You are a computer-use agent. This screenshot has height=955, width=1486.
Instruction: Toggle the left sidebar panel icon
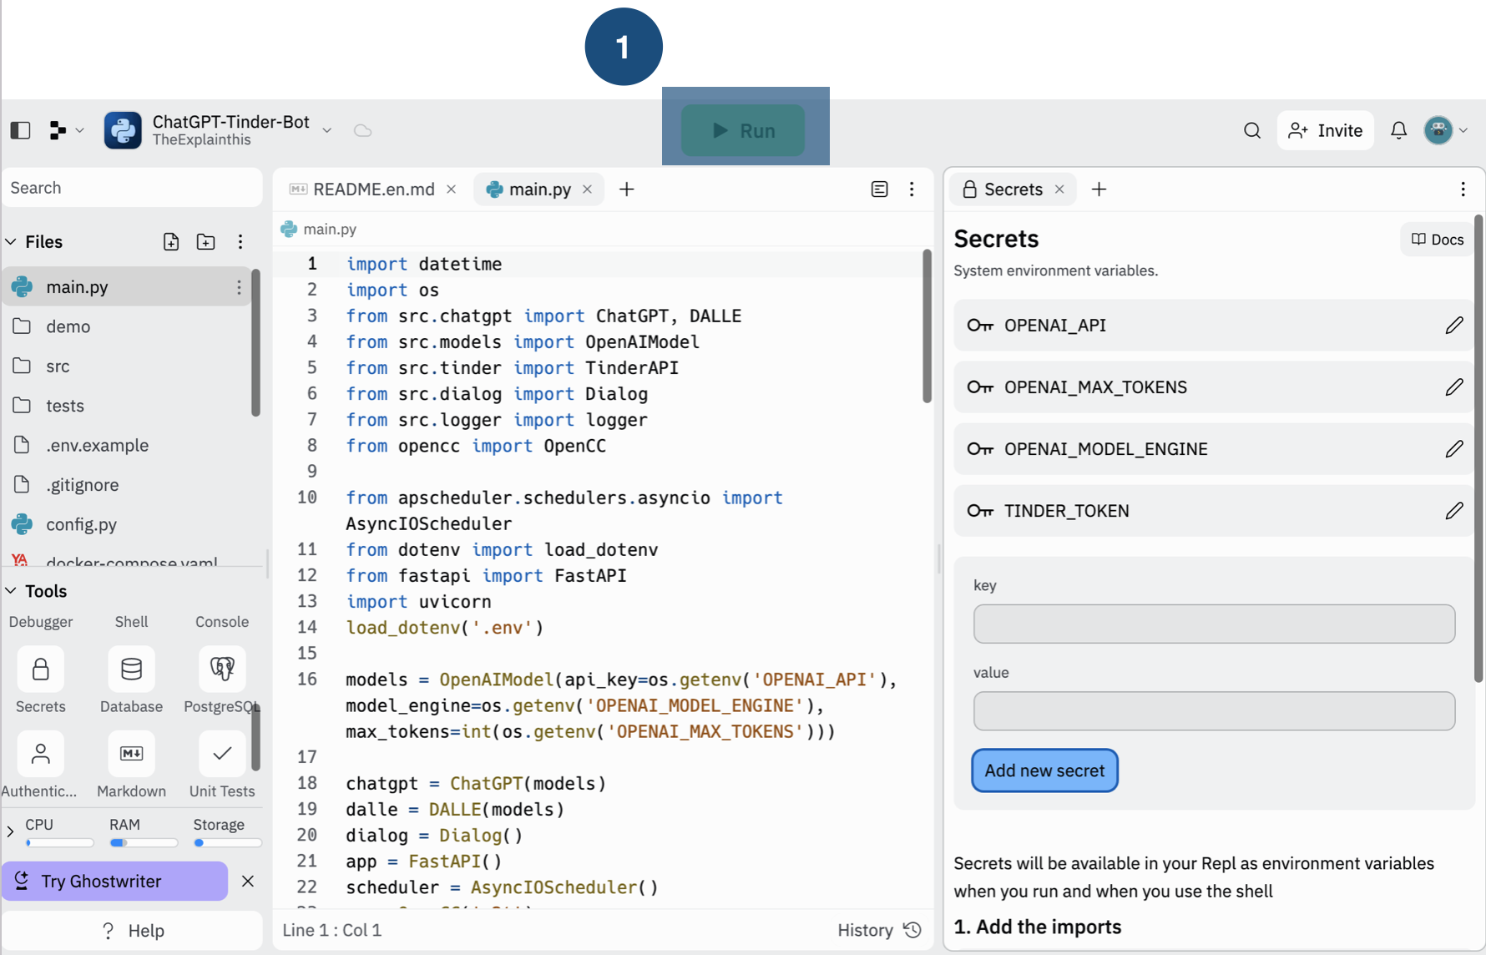(20, 130)
